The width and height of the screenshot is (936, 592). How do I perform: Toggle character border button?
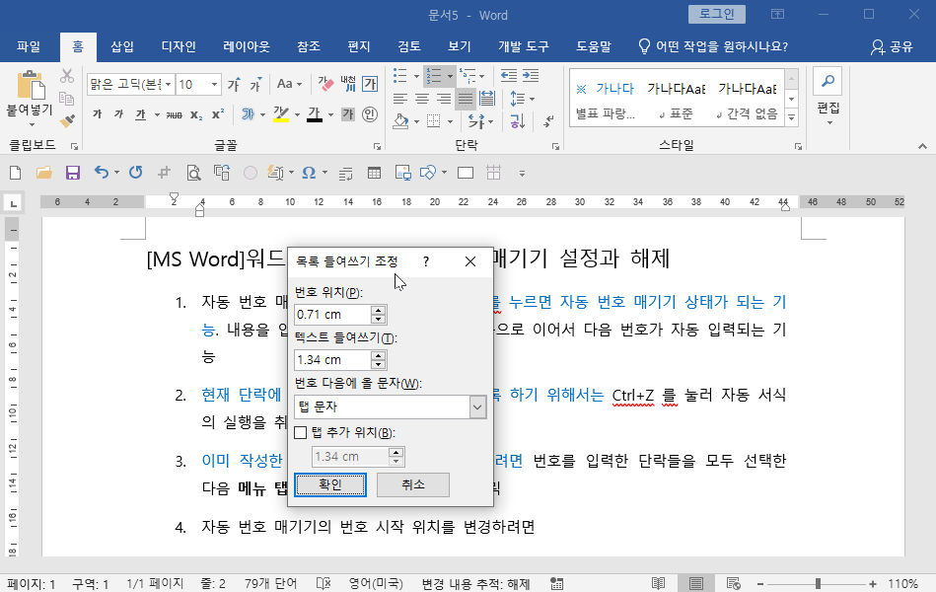370,84
